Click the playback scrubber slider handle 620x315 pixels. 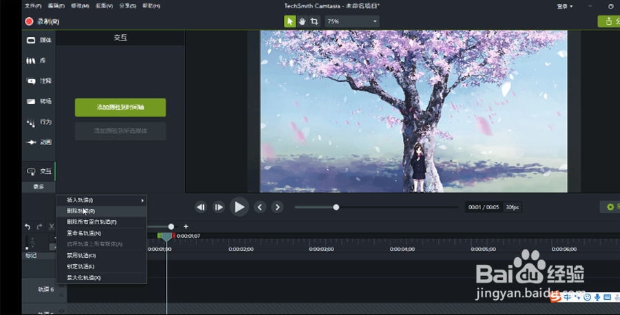(x=336, y=207)
